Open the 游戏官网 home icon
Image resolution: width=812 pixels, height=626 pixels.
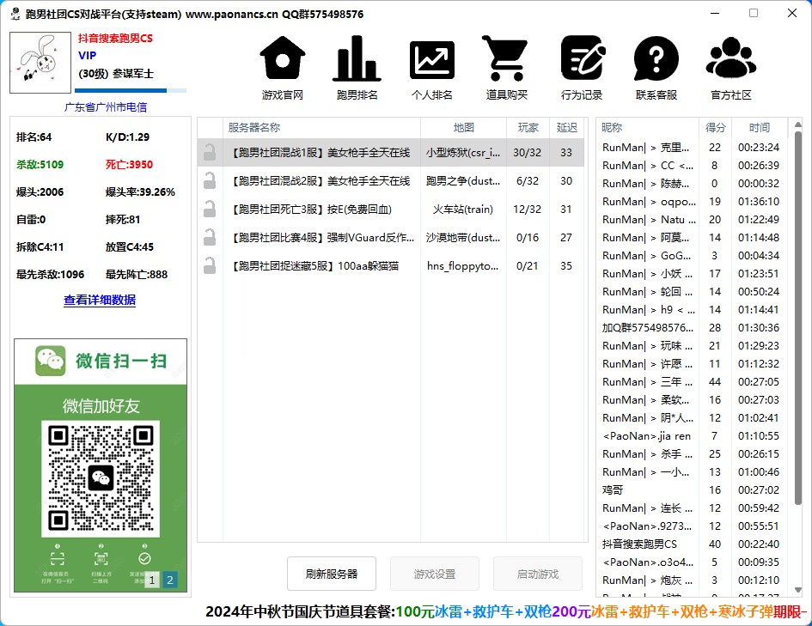pyautogui.click(x=282, y=58)
